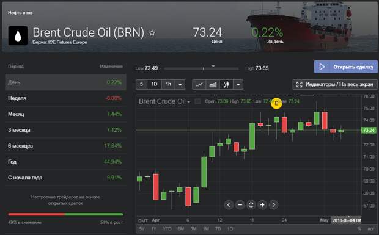Zoom in chart with plus button
Image resolution: width=379 pixels, height=235 pixels.
pos(262,205)
